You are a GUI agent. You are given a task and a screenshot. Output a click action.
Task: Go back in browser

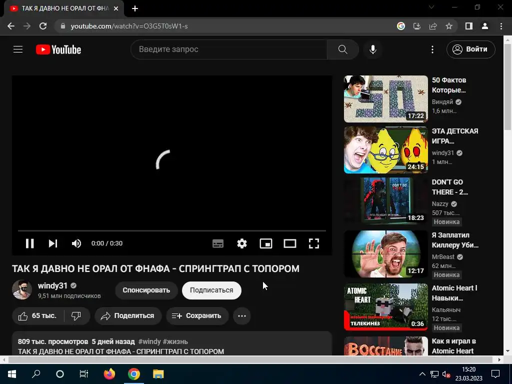(11, 26)
